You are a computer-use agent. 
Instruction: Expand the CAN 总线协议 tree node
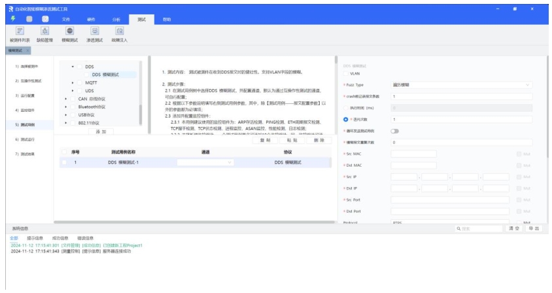pyautogui.click(x=67, y=99)
